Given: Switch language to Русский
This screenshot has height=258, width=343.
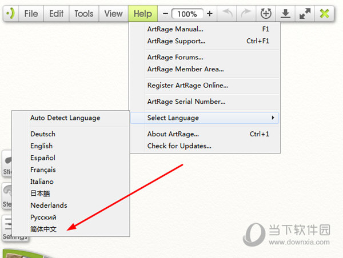Looking at the screenshot, I should coord(71,217).
